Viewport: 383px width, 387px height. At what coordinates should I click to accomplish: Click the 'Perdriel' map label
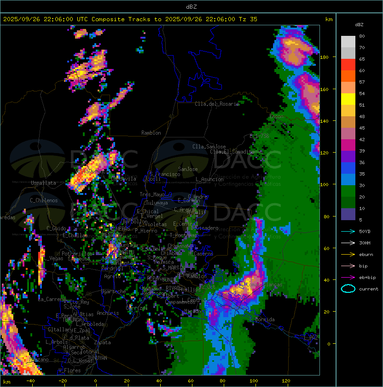tap(112, 268)
